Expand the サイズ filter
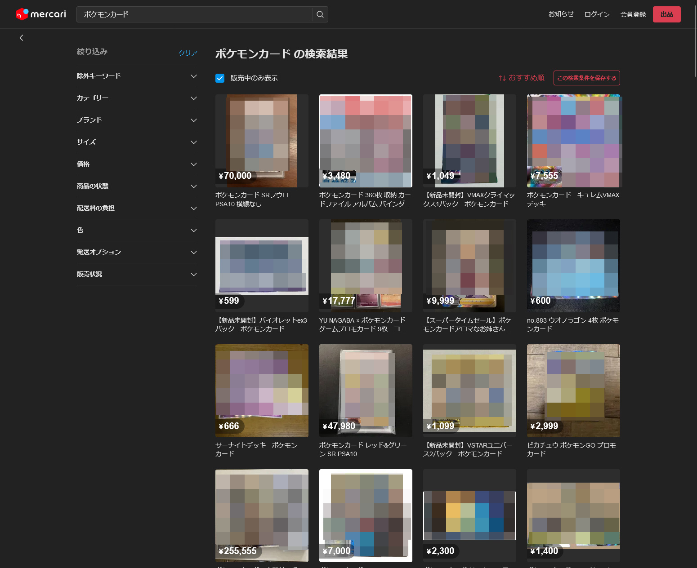Image resolution: width=697 pixels, height=568 pixels. pyautogui.click(x=137, y=142)
